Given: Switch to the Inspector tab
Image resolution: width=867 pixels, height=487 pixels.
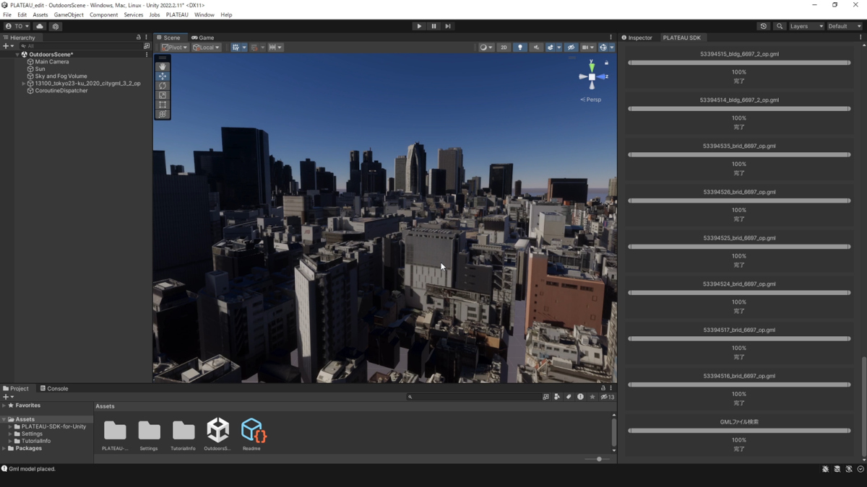Looking at the screenshot, I should 637,38.
